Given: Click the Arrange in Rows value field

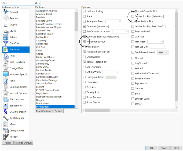Looking at the screenshot, I should pyautogui.click(x=114, y=21).
